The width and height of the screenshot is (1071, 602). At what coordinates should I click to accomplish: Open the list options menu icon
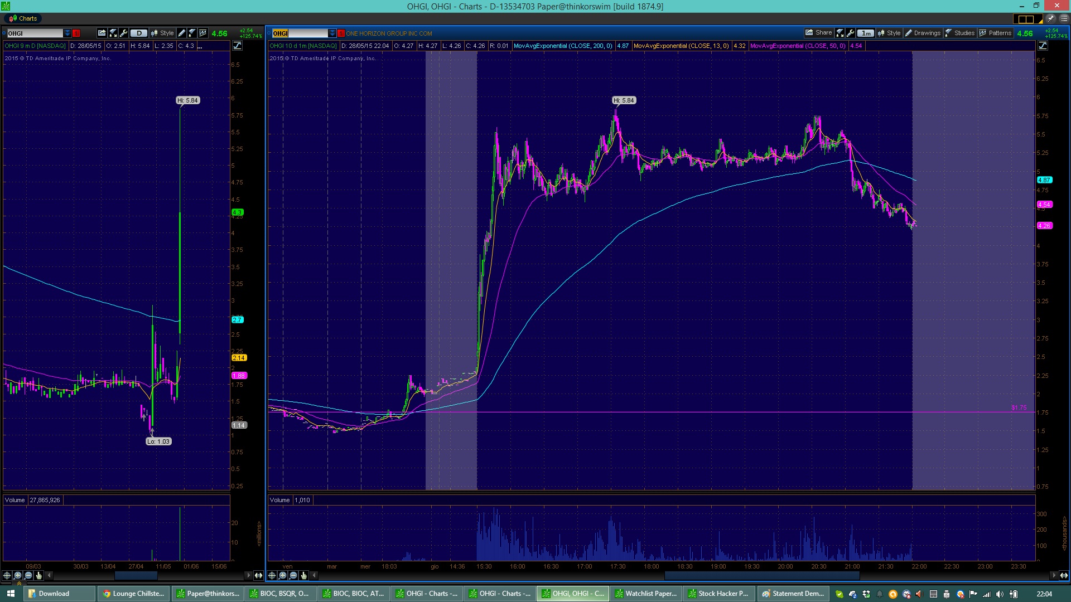tap(1064, 18)
